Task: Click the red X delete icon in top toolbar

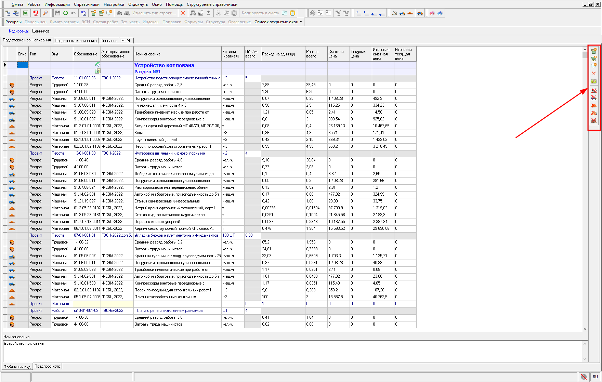Action: 183,13
